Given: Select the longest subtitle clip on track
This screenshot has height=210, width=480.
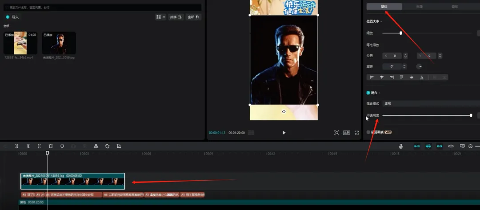Looking at the screenshot, I should tap(73, 194).
